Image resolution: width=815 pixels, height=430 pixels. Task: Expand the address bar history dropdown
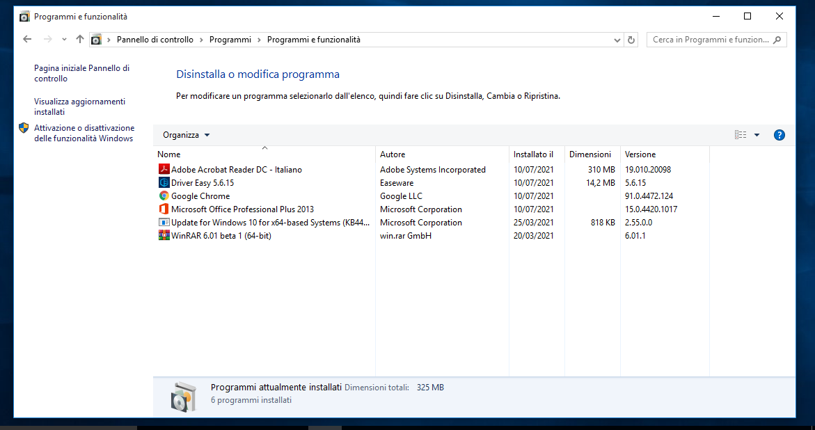617,40
